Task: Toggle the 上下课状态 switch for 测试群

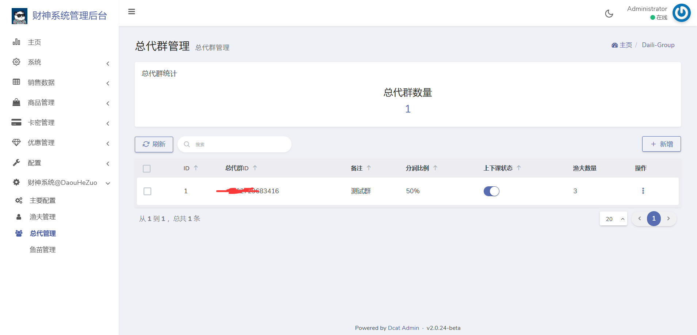Action: (x=491, y=191)
